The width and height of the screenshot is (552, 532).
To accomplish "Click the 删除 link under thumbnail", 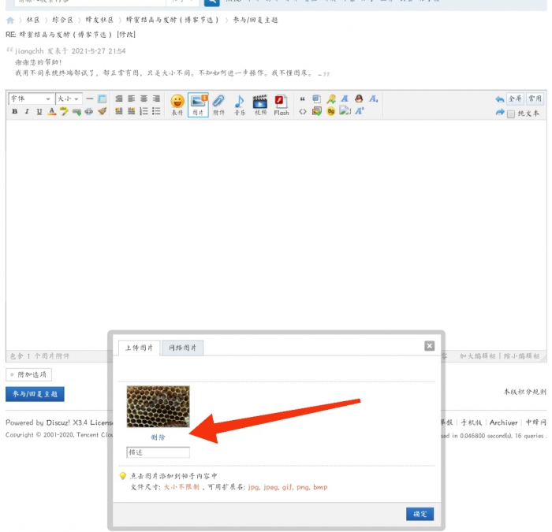I will coord(158,437).
